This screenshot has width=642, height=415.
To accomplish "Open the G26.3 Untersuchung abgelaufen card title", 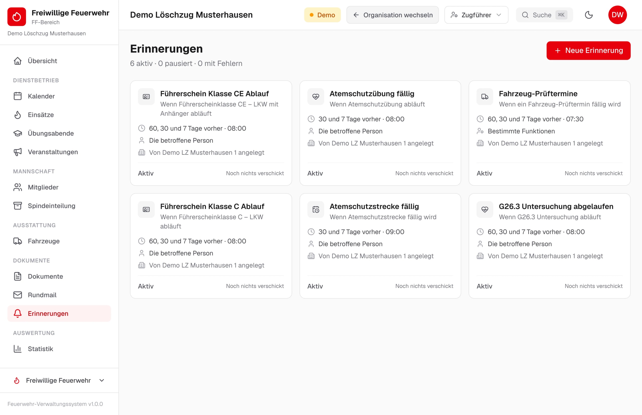I will pyautogui.click(x=556, y=206).
